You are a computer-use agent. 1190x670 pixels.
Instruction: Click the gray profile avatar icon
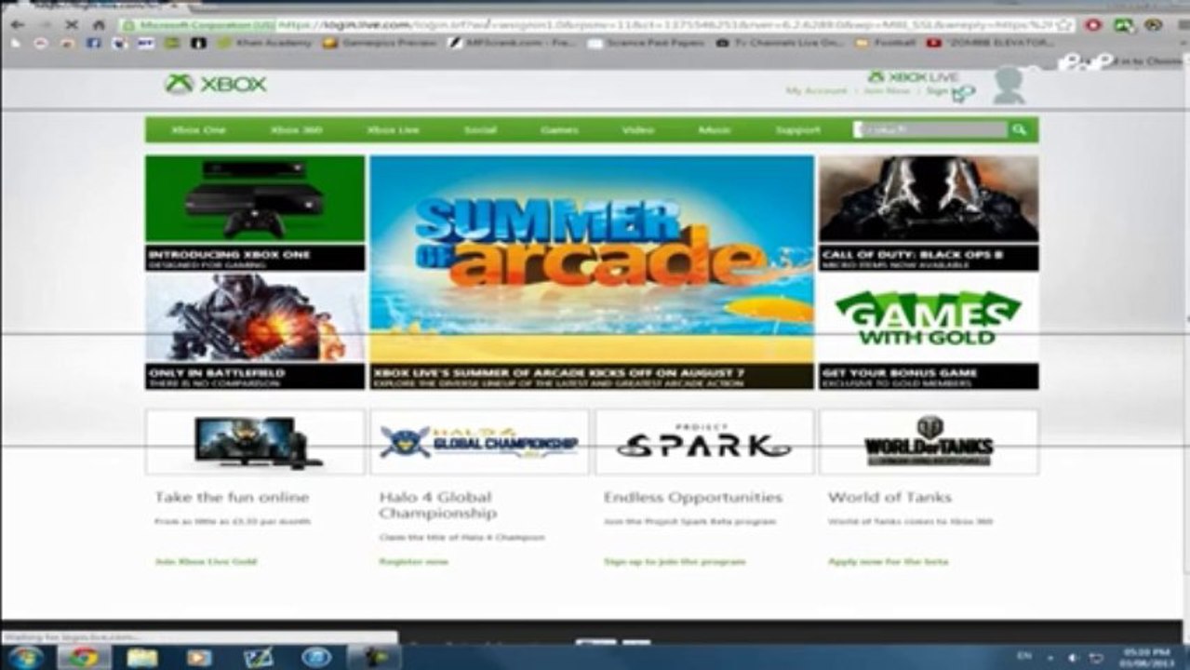pyautogui.click(x=1009, y=86)
